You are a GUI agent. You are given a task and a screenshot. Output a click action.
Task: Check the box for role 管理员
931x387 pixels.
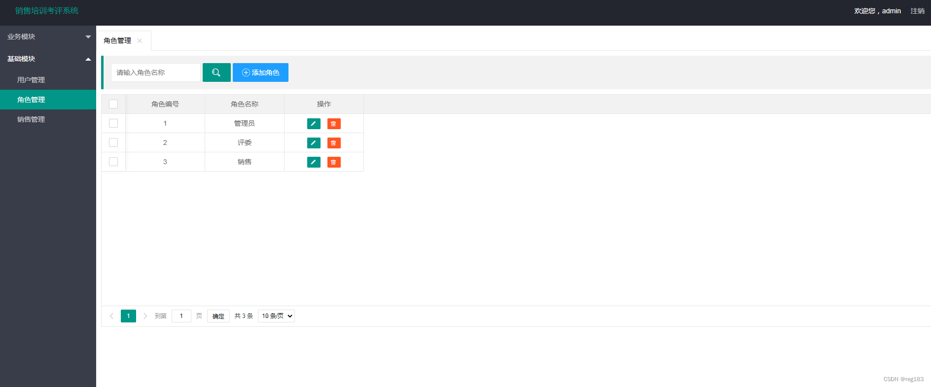113,123
